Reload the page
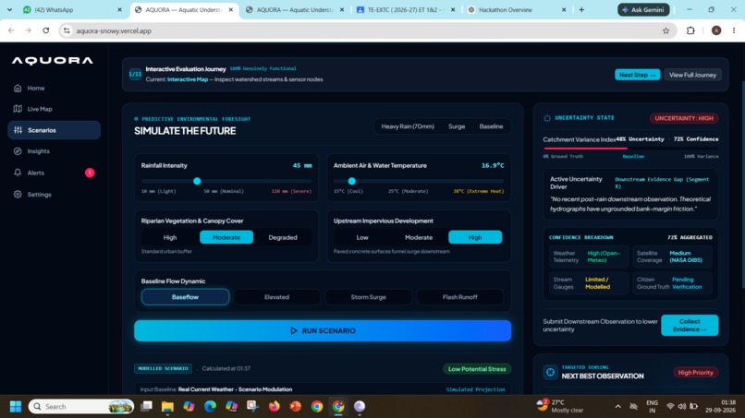 pos(46,30)
